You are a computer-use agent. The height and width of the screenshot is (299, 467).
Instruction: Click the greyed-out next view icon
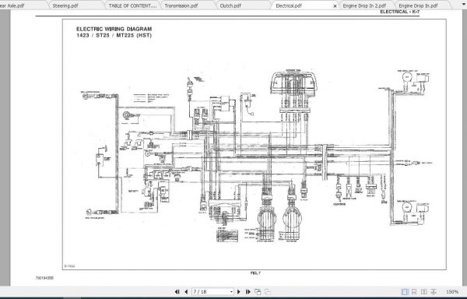[268, 292]
